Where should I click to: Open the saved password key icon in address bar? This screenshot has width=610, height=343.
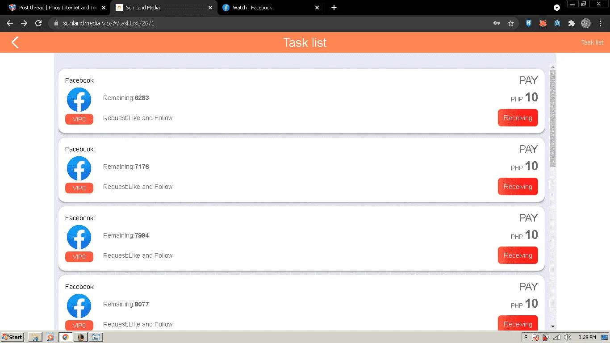(496, 23)
